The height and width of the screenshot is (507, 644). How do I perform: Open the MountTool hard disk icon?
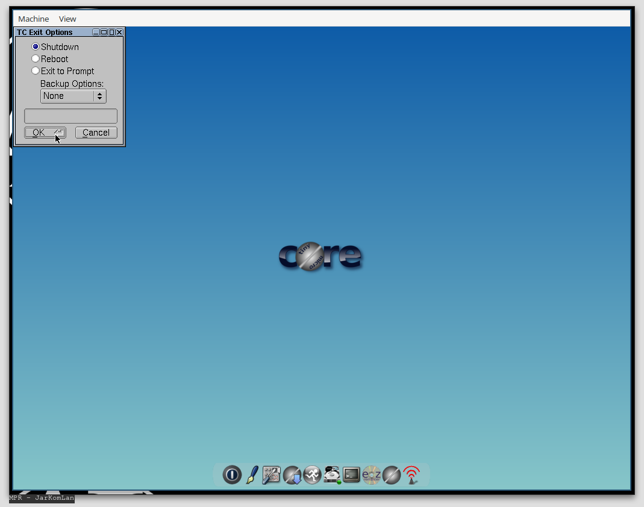(332, 475)
